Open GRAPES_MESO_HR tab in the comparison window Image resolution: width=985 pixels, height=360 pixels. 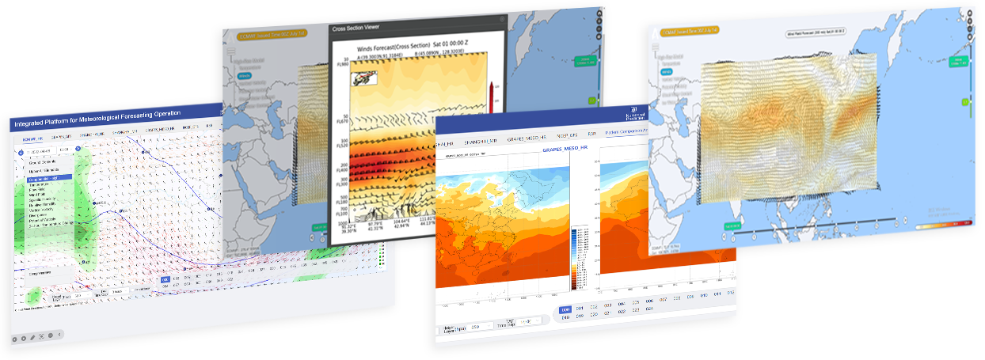tap(527, 138)
